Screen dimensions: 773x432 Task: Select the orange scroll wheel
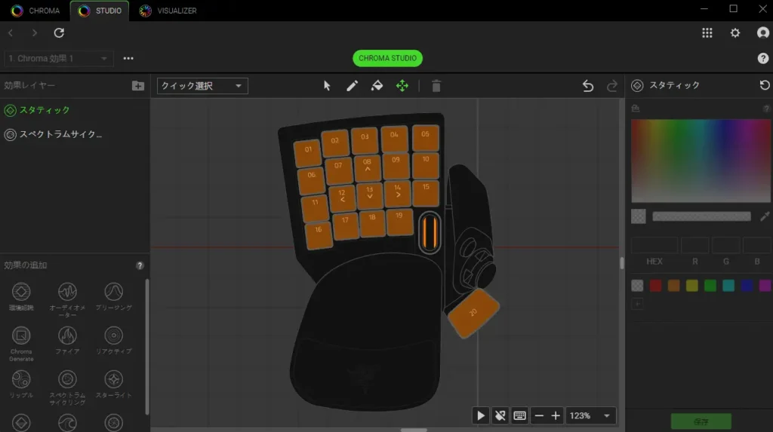430,232
